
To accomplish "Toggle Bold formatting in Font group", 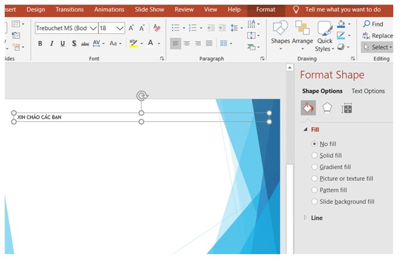I will pos(40,43).
